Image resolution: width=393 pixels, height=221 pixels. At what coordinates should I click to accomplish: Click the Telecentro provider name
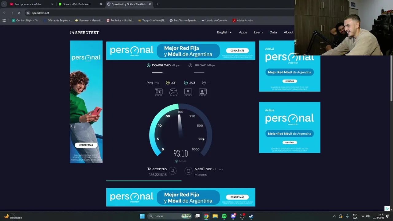click(157, 169)
